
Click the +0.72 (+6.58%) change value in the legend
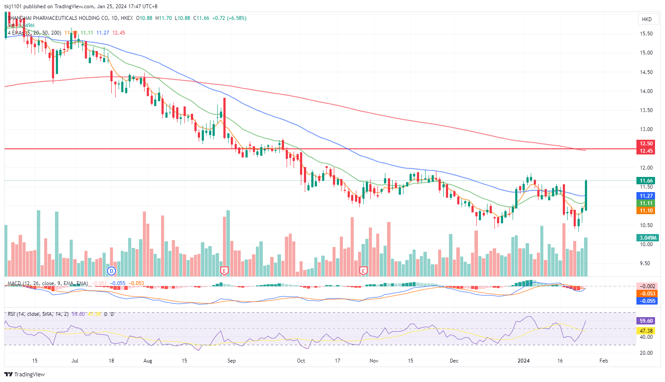[229, 18]
